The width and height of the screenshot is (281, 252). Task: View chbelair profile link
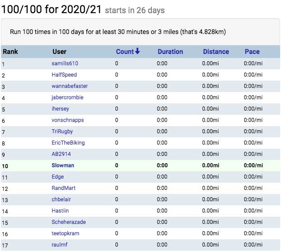(x=62, y=199)
